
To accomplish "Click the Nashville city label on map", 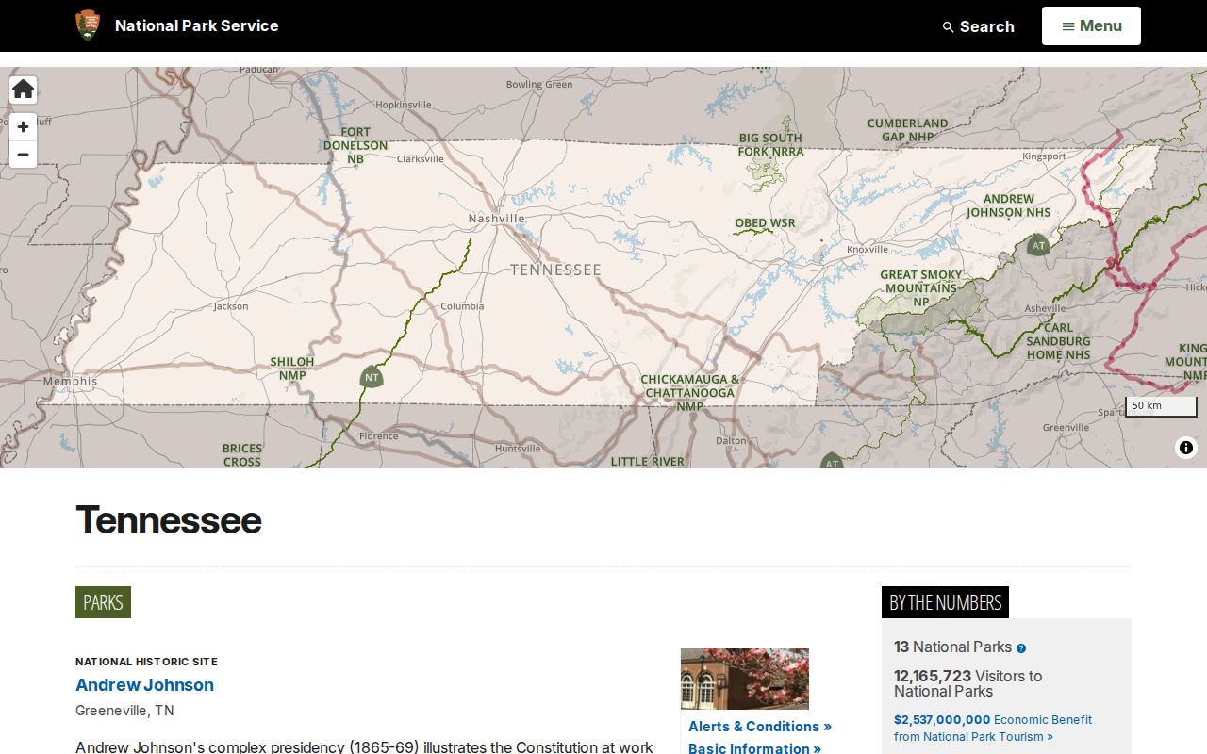I will point(496,219).
